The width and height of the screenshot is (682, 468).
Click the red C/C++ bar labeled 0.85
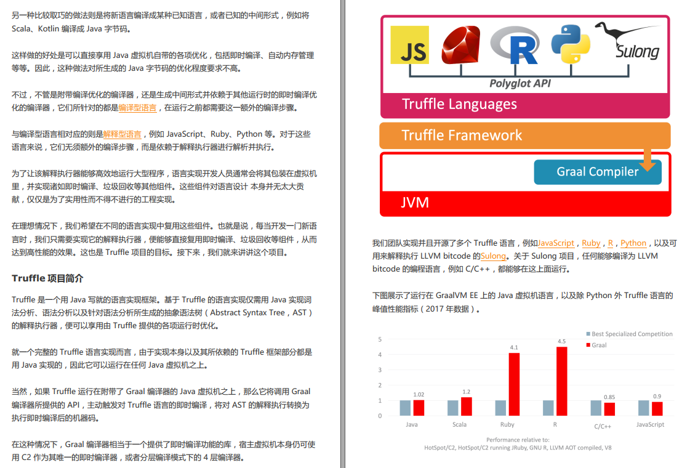(609, 409)
